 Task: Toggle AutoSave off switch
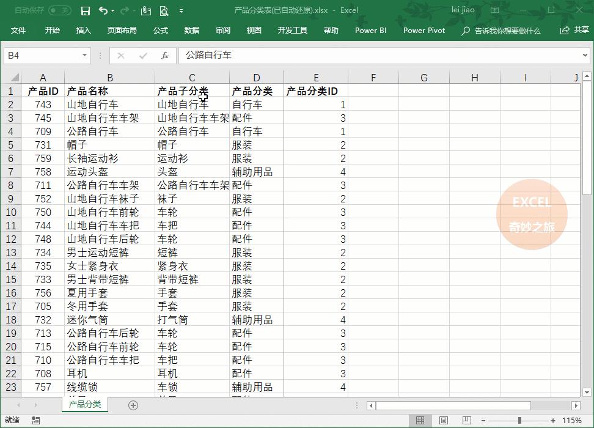click(59, 9)
